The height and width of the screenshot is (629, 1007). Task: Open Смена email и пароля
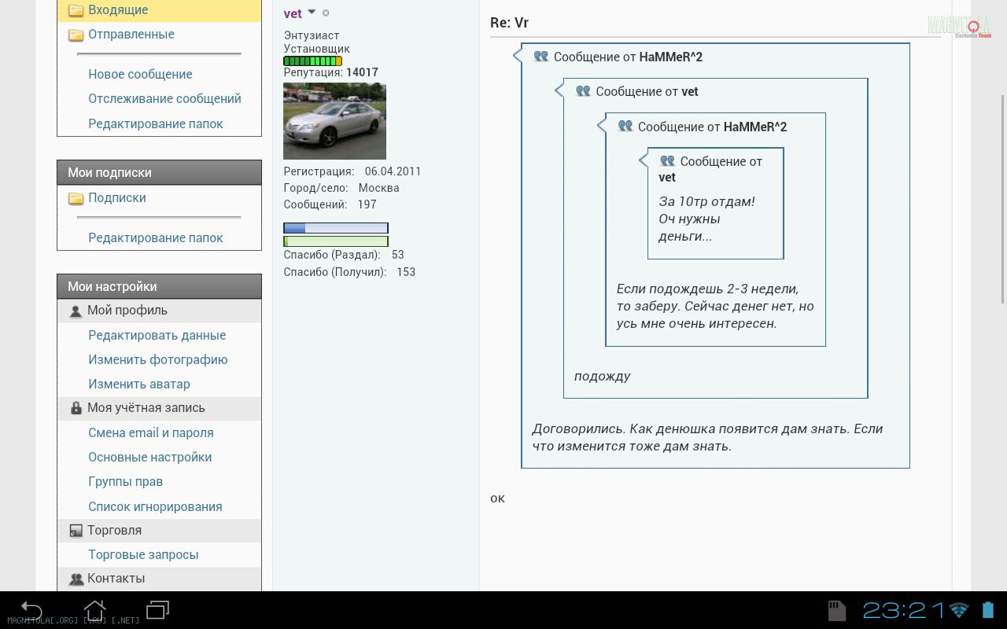(151, 432)
